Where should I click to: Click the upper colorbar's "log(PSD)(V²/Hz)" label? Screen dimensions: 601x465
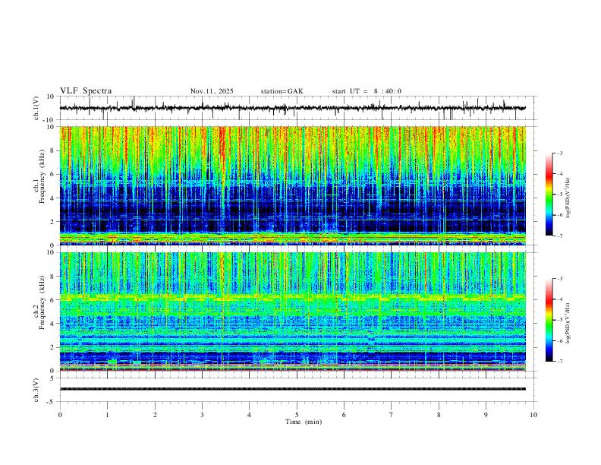point(568,198)
